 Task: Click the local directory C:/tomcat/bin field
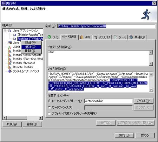pos(108,101)
